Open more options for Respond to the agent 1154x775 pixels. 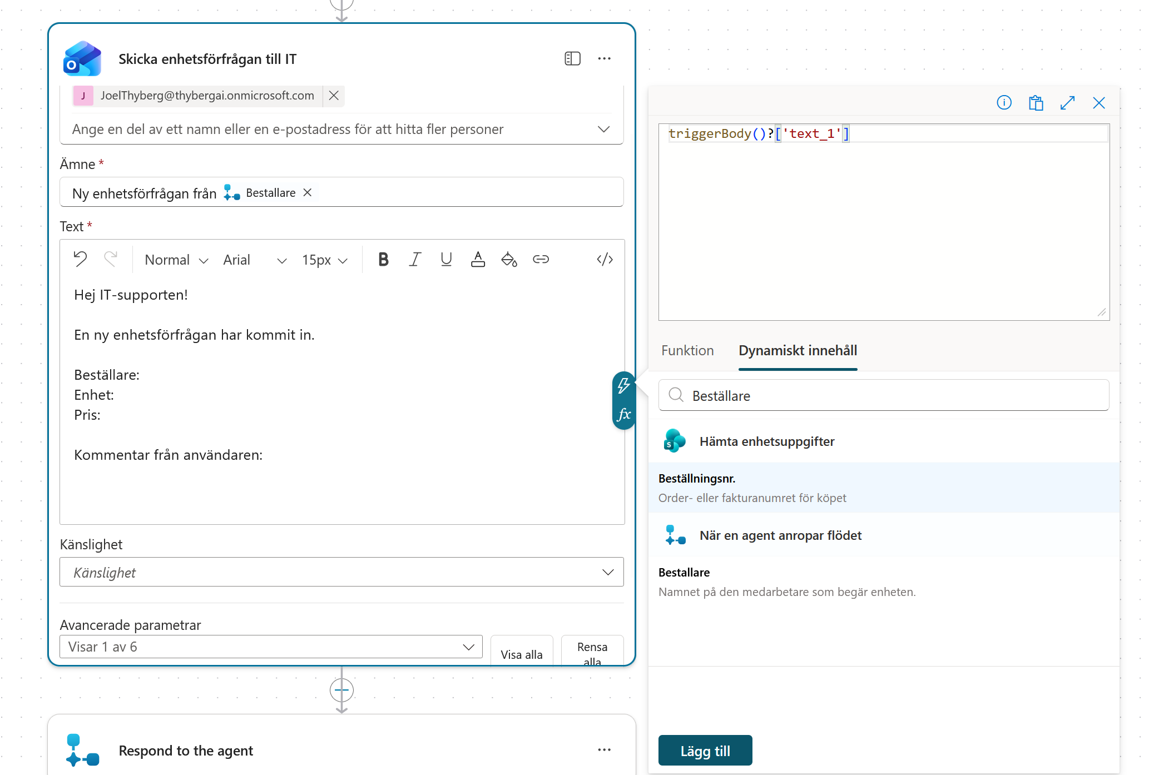pos(605,750)
